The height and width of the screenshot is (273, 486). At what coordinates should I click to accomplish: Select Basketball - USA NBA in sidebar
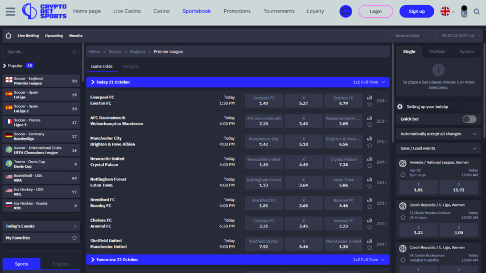(x=41, y=178)
